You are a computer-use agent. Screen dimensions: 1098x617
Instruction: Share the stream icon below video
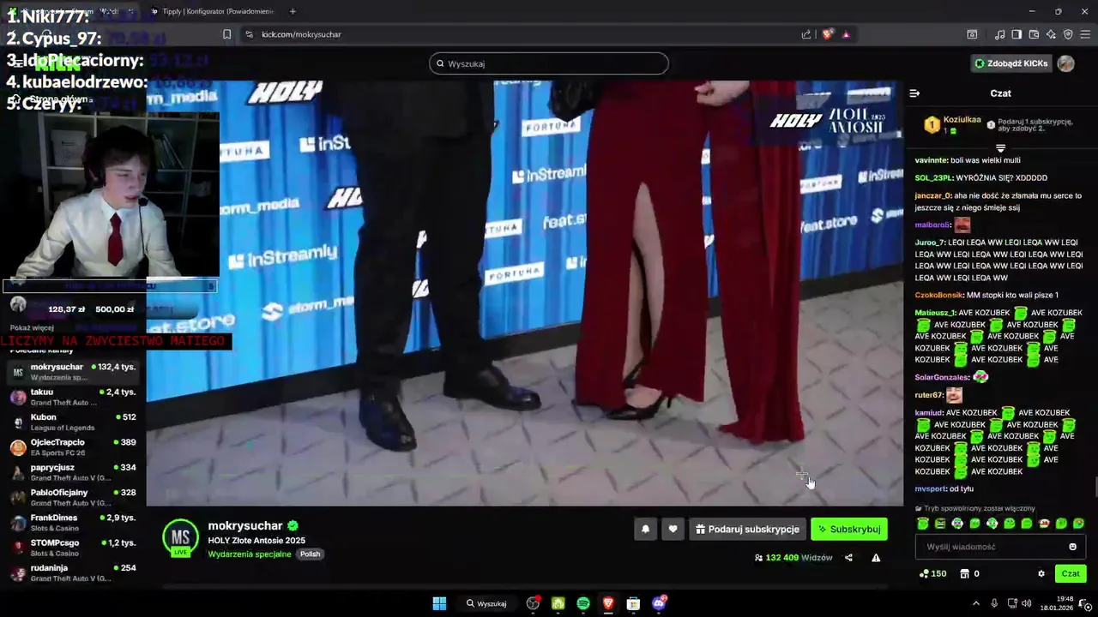848,558
